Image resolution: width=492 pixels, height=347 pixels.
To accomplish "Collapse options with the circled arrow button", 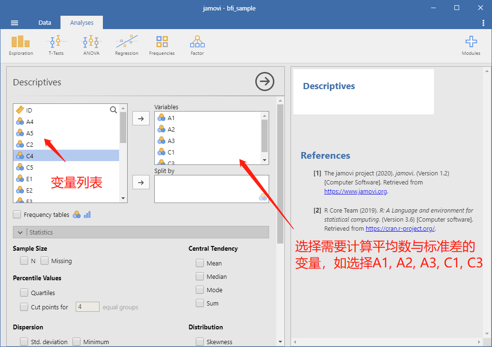I will (264, 82).
